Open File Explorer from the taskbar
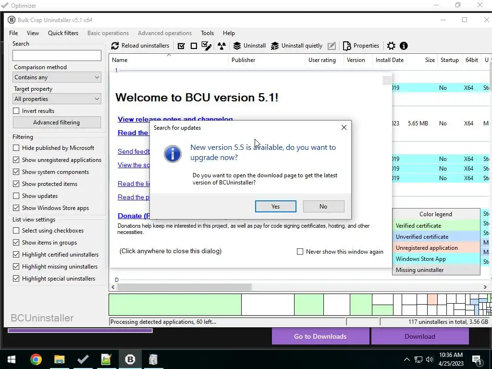This screenshot has width=492, height=369. click(x=59, y=359)
